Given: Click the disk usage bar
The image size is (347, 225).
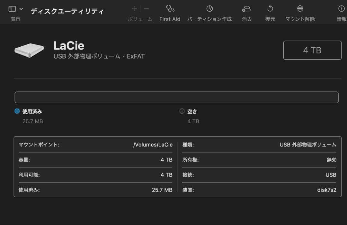Looking at the screenshot, I should (177, 97).
